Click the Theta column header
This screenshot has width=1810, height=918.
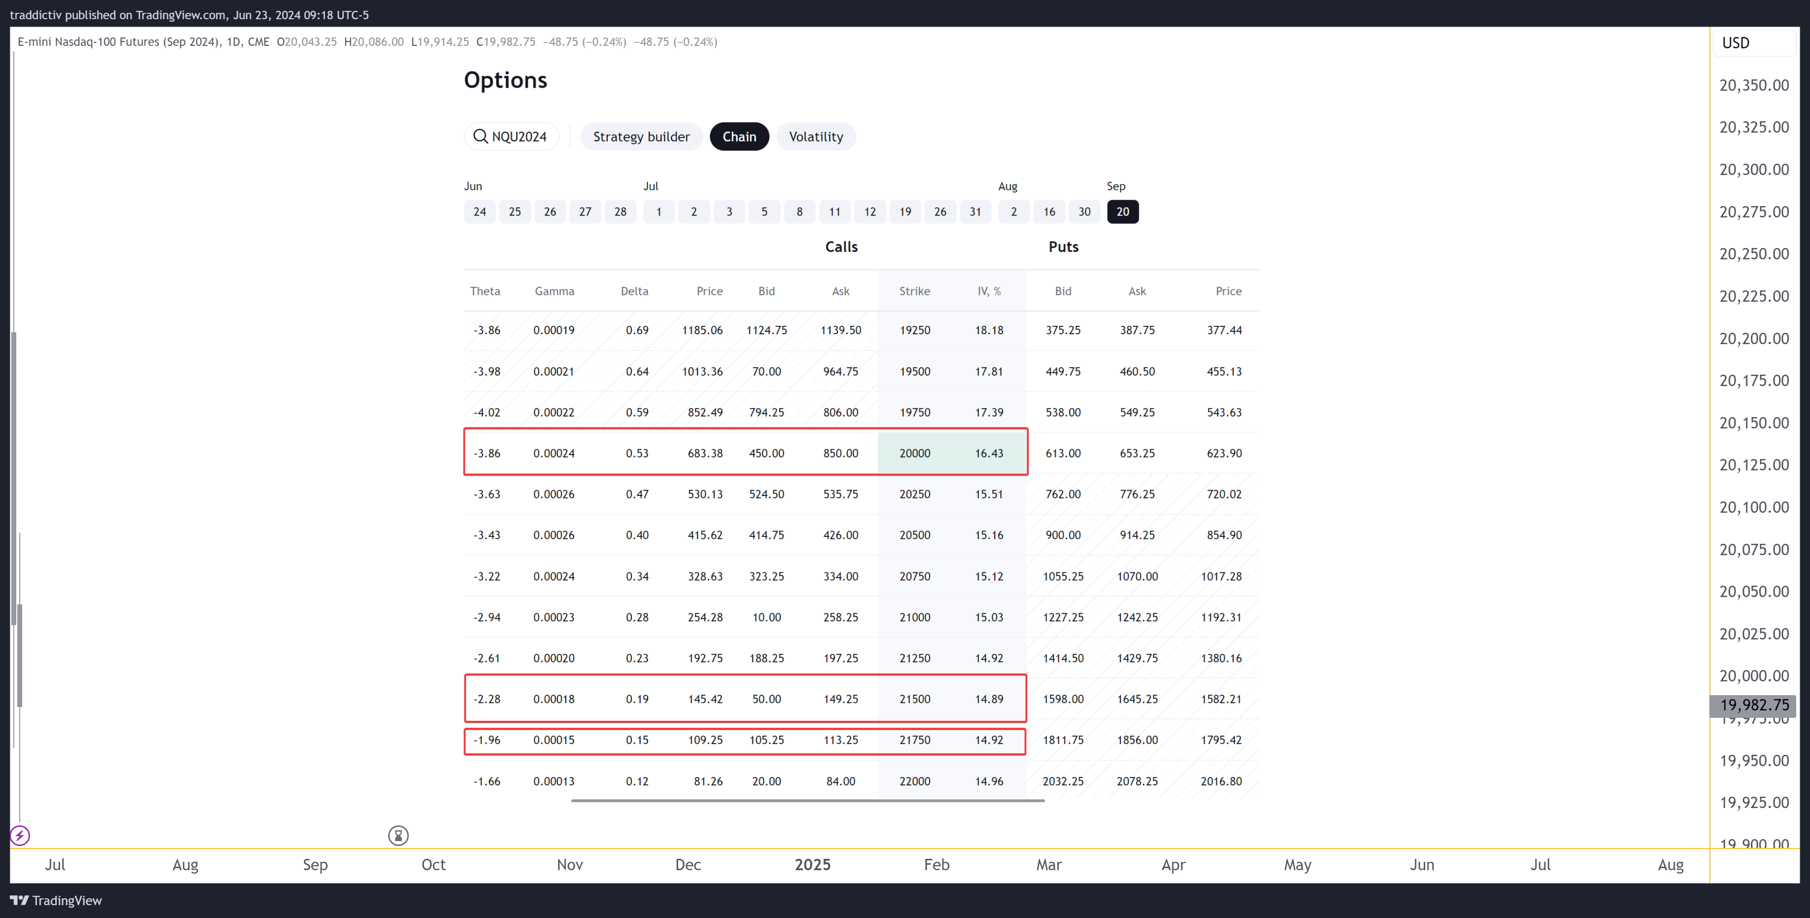coord(485,291)
